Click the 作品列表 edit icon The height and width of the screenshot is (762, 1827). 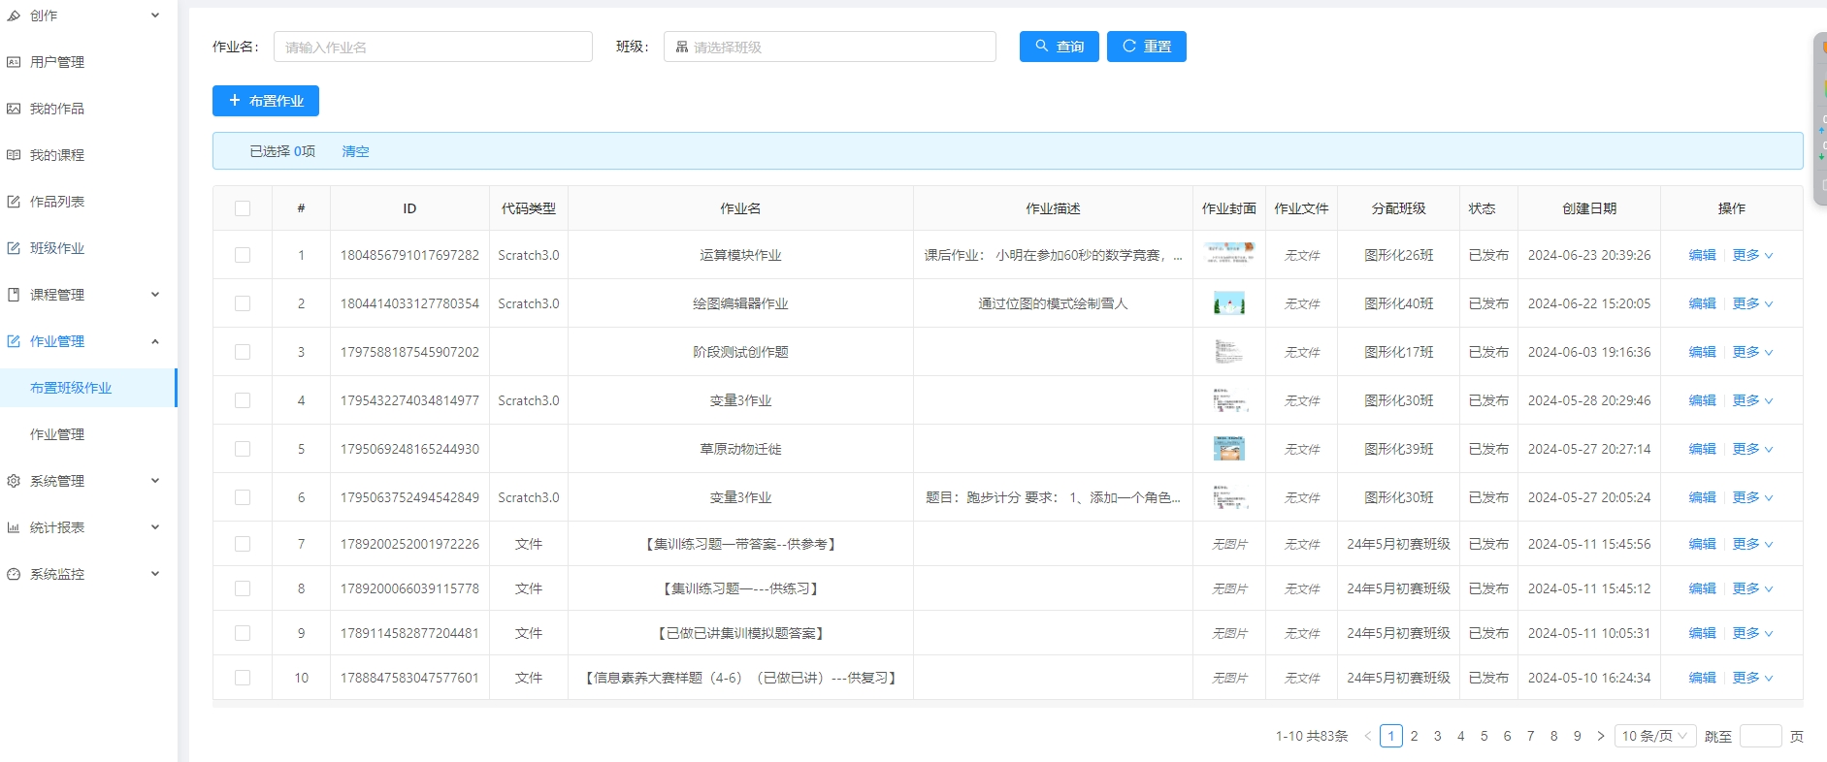pos(14,202)
